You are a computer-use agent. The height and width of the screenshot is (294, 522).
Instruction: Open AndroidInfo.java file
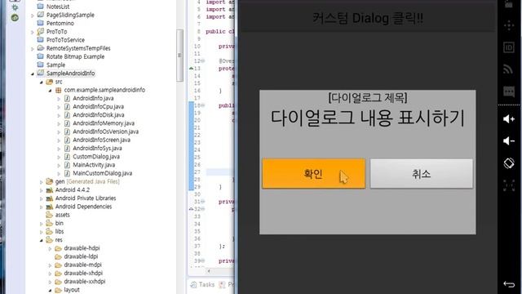pos(93,98)
